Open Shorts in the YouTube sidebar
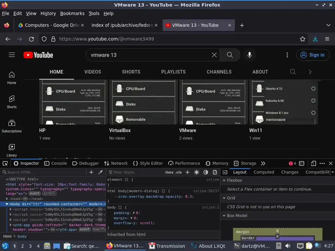 point(12,102)
